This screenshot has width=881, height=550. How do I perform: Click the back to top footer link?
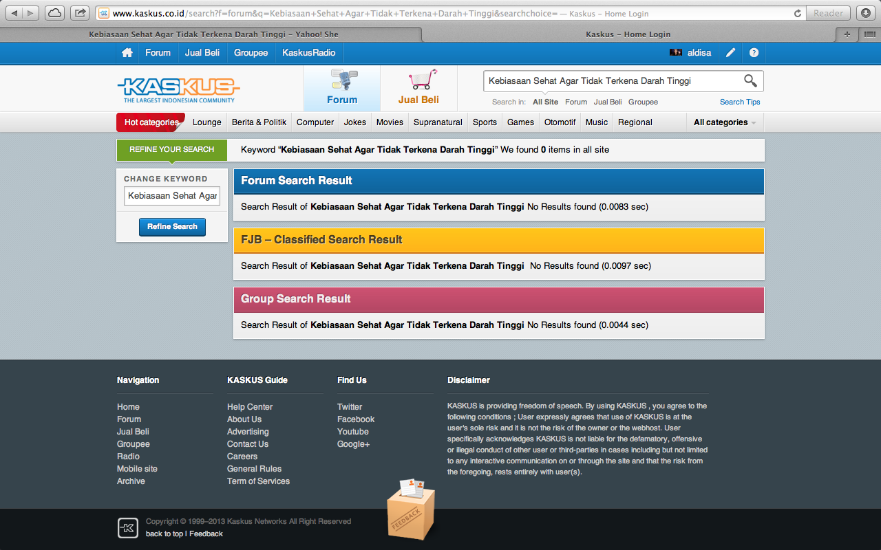pyautogui.click(x=164, y=534)
